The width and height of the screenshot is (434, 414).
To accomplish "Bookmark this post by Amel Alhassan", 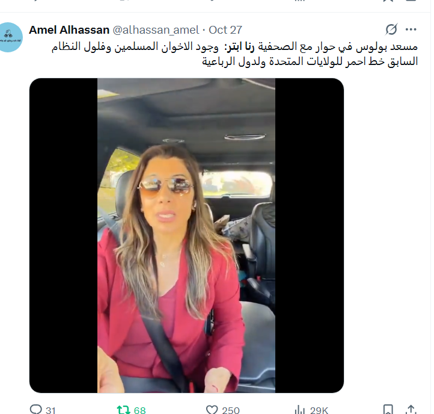I will click(x=388, y=410).
